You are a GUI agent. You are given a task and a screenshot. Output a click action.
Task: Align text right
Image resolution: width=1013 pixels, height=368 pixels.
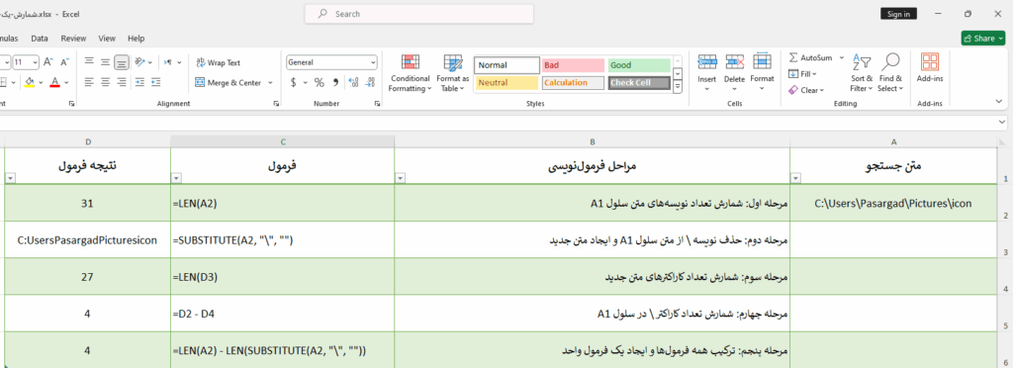[122, 82]
